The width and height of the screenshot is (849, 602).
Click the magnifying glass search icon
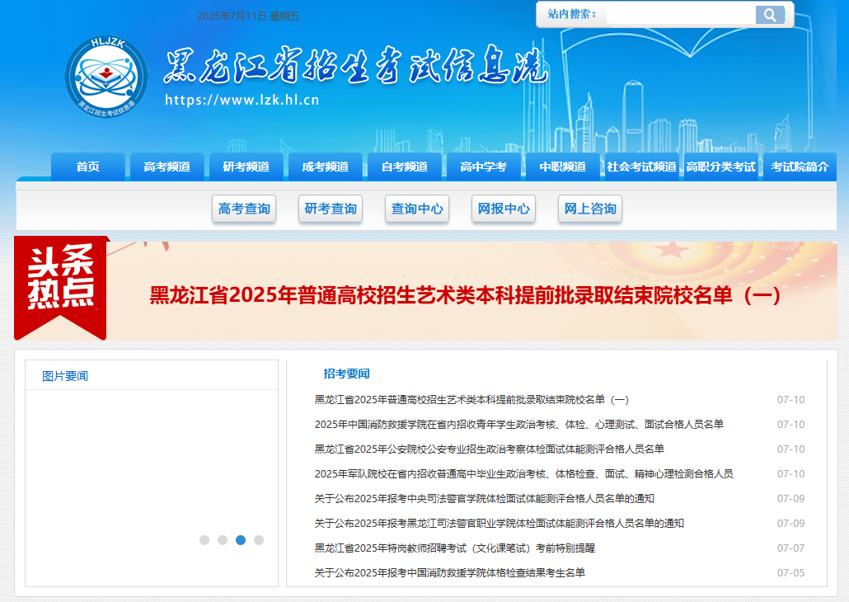pyautogui.click(x=769, y=15)
